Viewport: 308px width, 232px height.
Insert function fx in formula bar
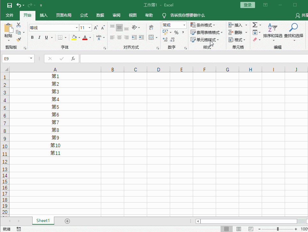73,59
